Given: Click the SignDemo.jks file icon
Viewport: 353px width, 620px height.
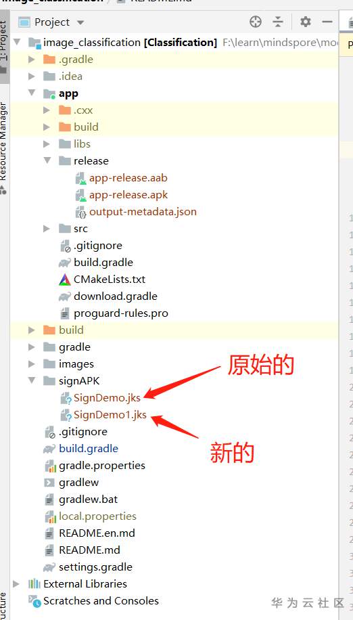Looking at the screenshot, I should (66, 398).
